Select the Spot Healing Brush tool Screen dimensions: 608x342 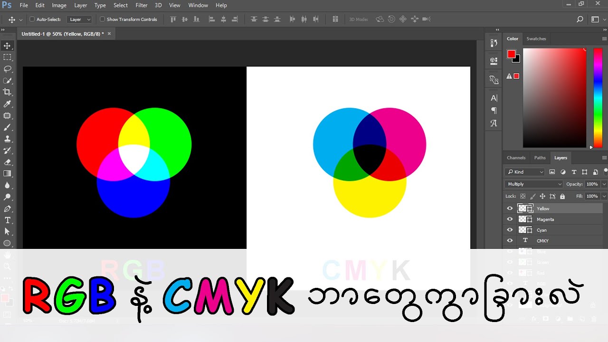[7, 115]
